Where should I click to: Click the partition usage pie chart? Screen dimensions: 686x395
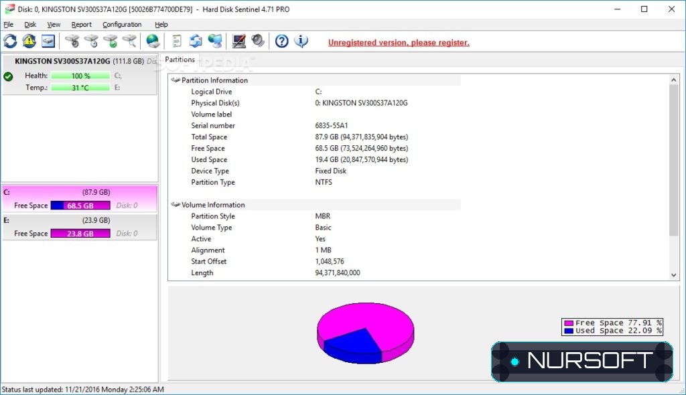click(x=365, y=333)
